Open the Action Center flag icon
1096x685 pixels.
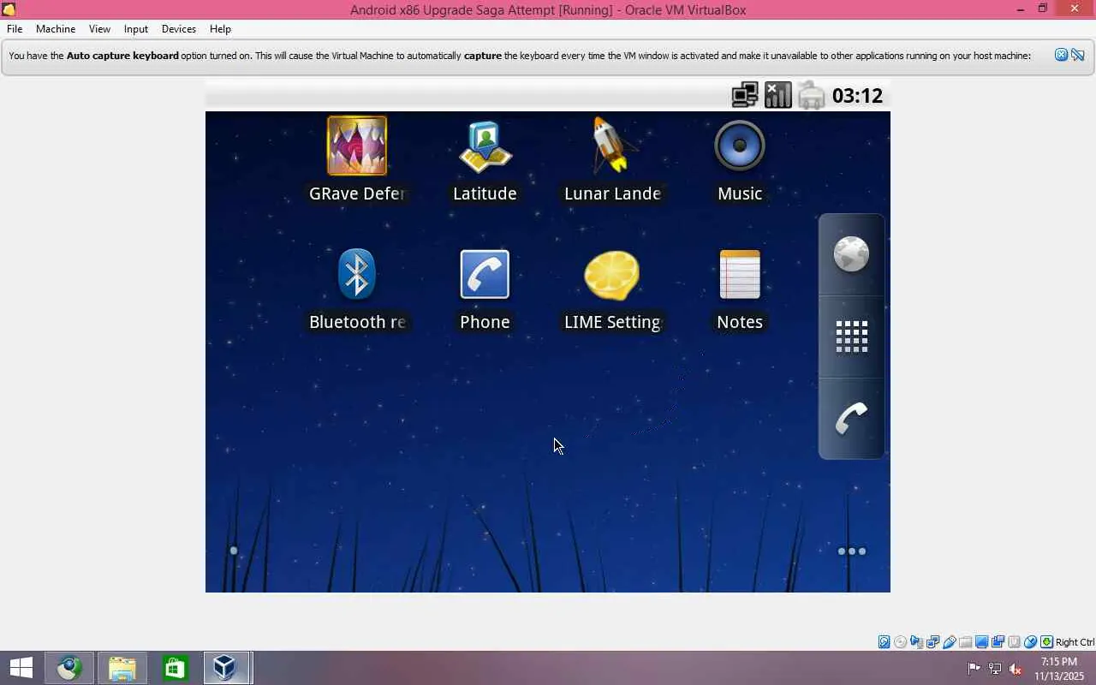pyautogui.click(x=974, y=669)
